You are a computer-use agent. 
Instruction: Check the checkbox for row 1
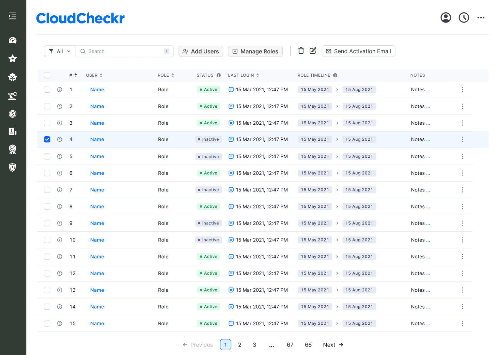(47, 90)
